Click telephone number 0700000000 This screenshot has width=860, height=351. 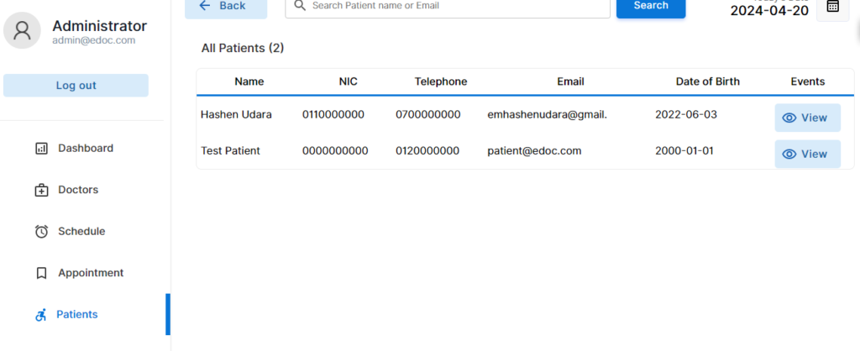point(427,115)
